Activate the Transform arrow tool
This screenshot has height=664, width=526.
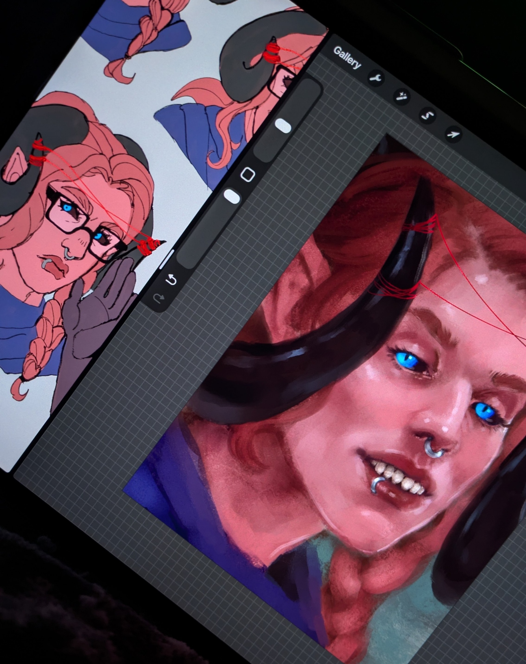point(453,134)
